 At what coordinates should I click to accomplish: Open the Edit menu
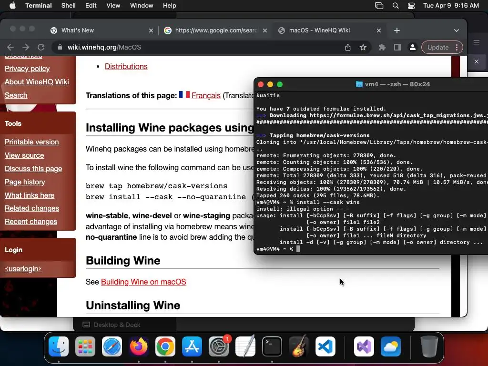pyautogui.click(x=91, y=6)
